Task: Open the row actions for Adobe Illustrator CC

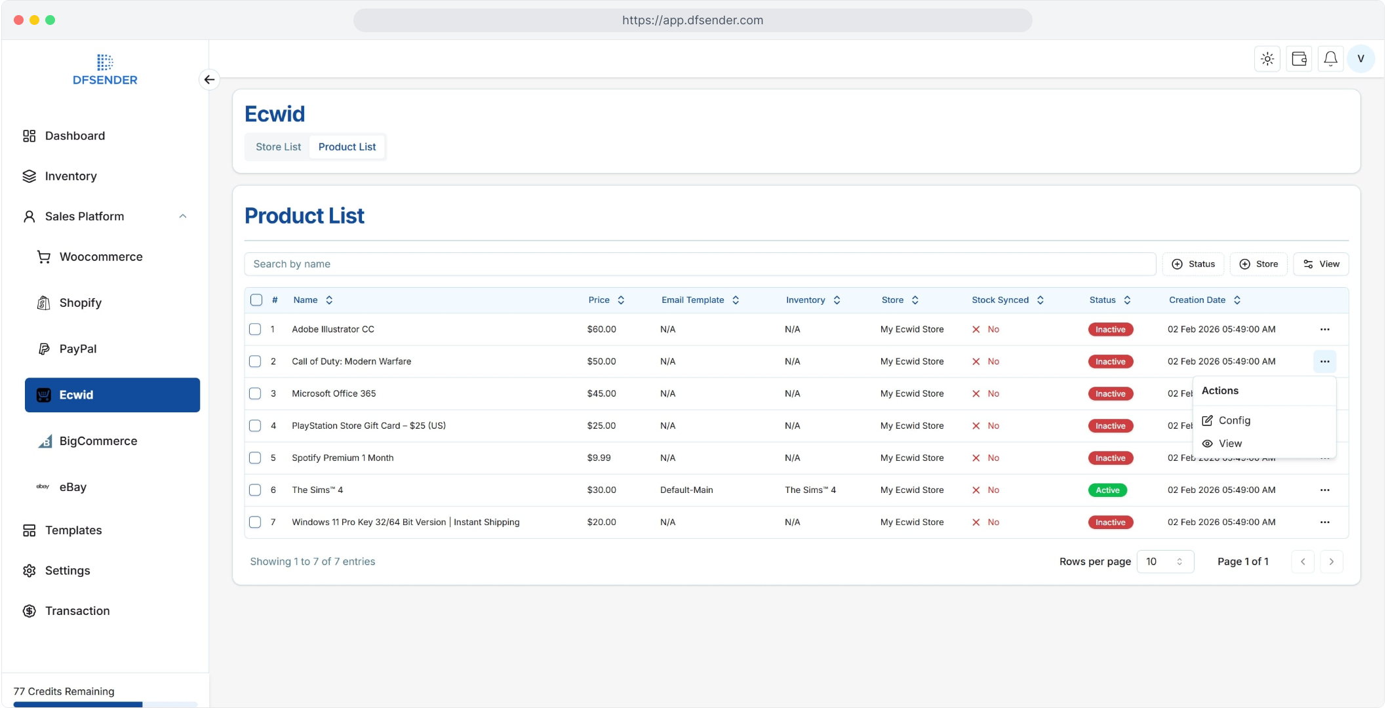Action: click(1324, 330)
